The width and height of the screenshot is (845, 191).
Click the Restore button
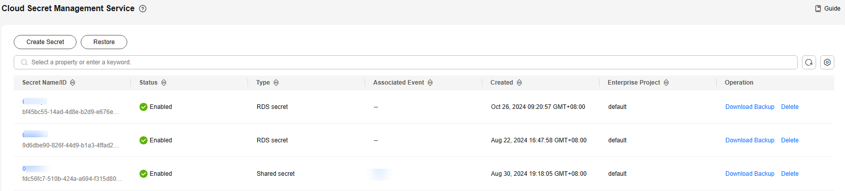104,42
